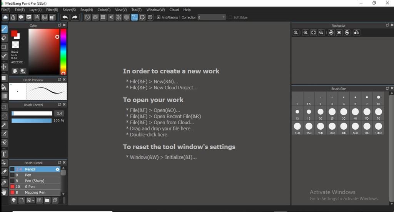Click the Redo arrow
Viewport: 394px width, 212px height.
(75, 17)
